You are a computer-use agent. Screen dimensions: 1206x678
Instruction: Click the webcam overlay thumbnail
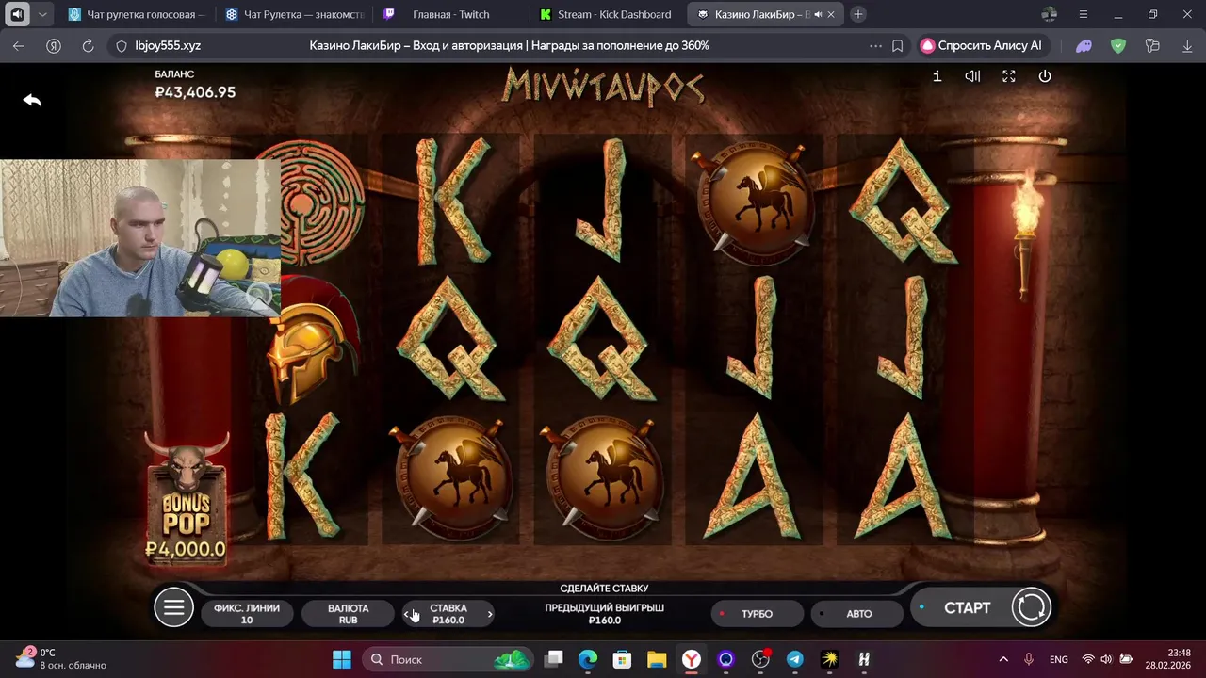coord(140,238)
